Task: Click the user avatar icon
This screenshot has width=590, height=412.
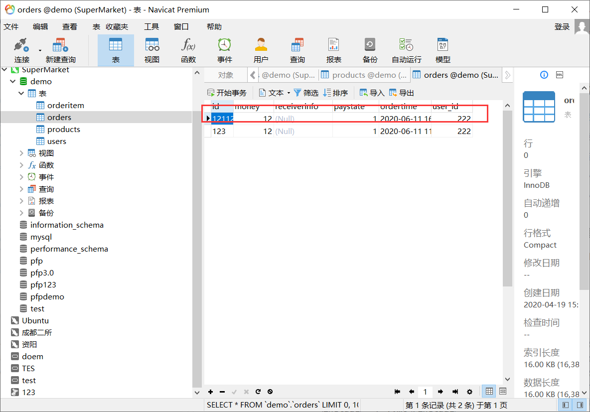Action: tap(582, 27)
